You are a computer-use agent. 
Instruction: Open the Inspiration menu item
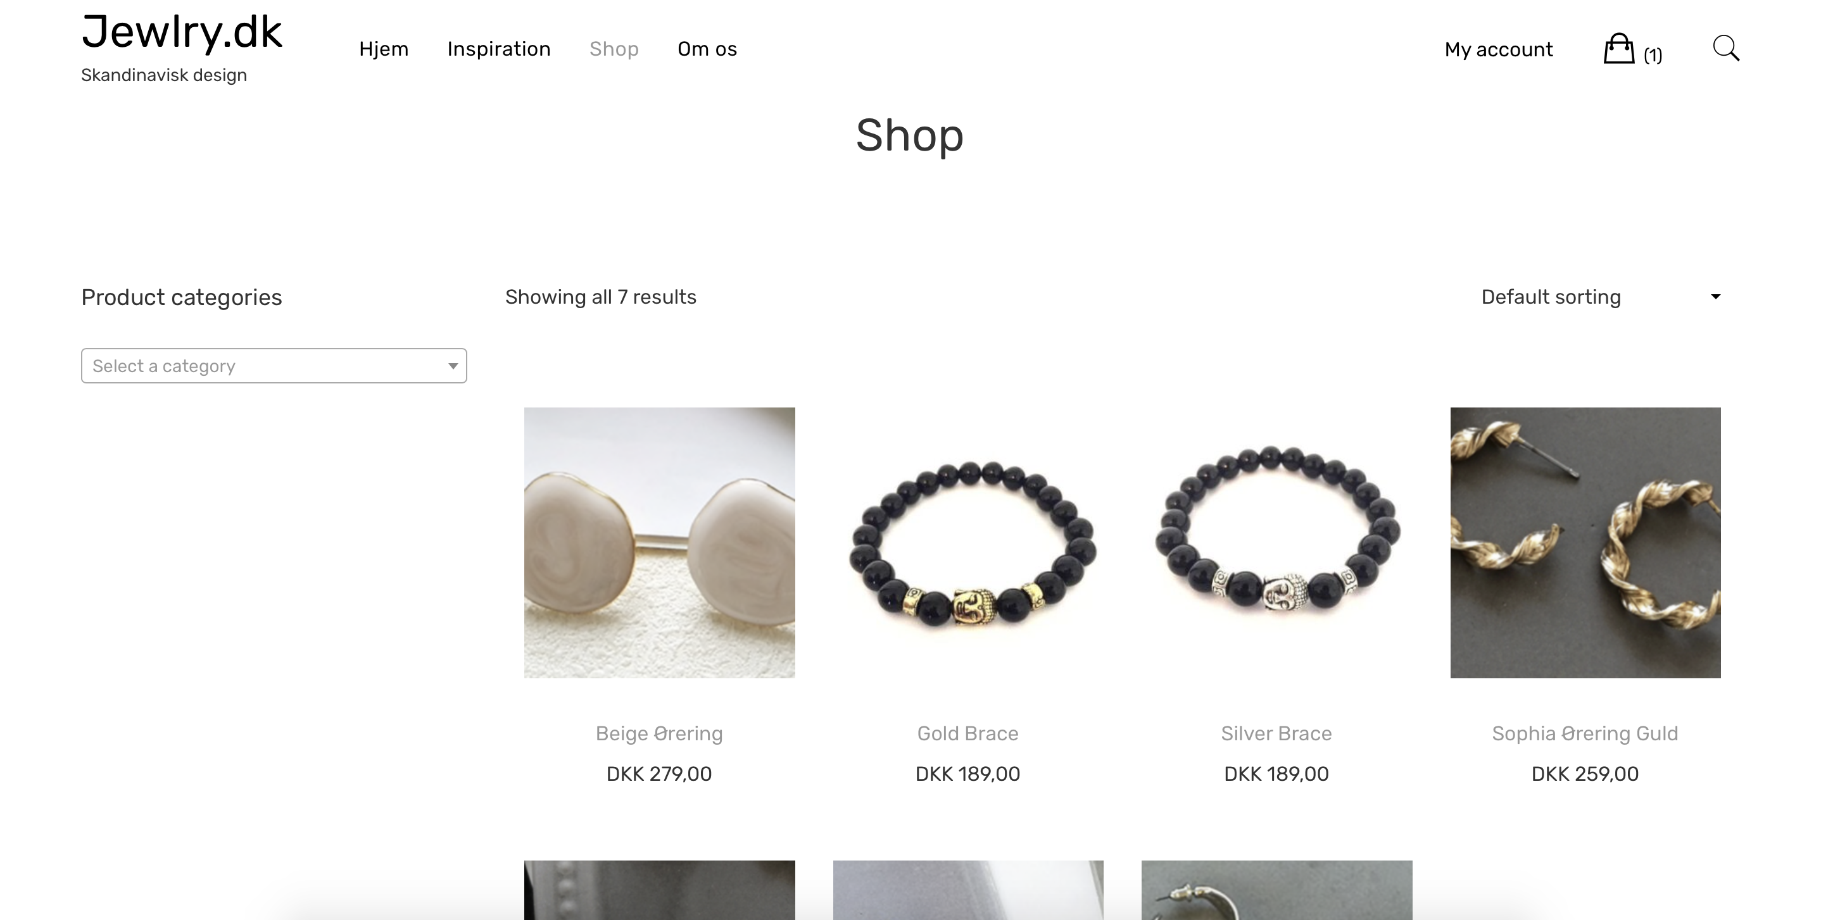[498, 49]
